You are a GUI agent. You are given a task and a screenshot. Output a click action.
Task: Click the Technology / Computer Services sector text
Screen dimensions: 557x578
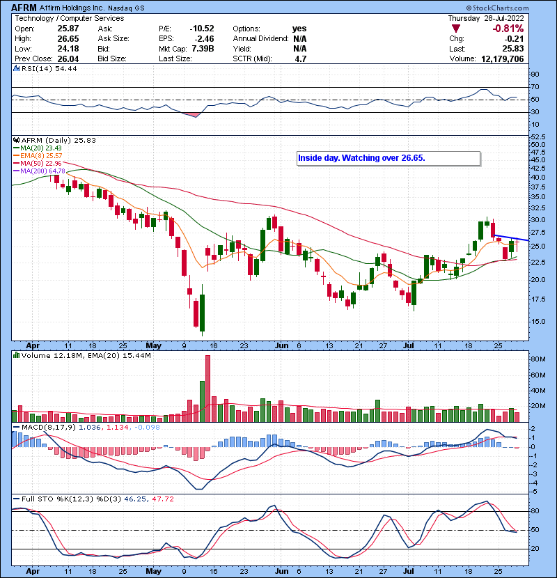click(70, 18)
